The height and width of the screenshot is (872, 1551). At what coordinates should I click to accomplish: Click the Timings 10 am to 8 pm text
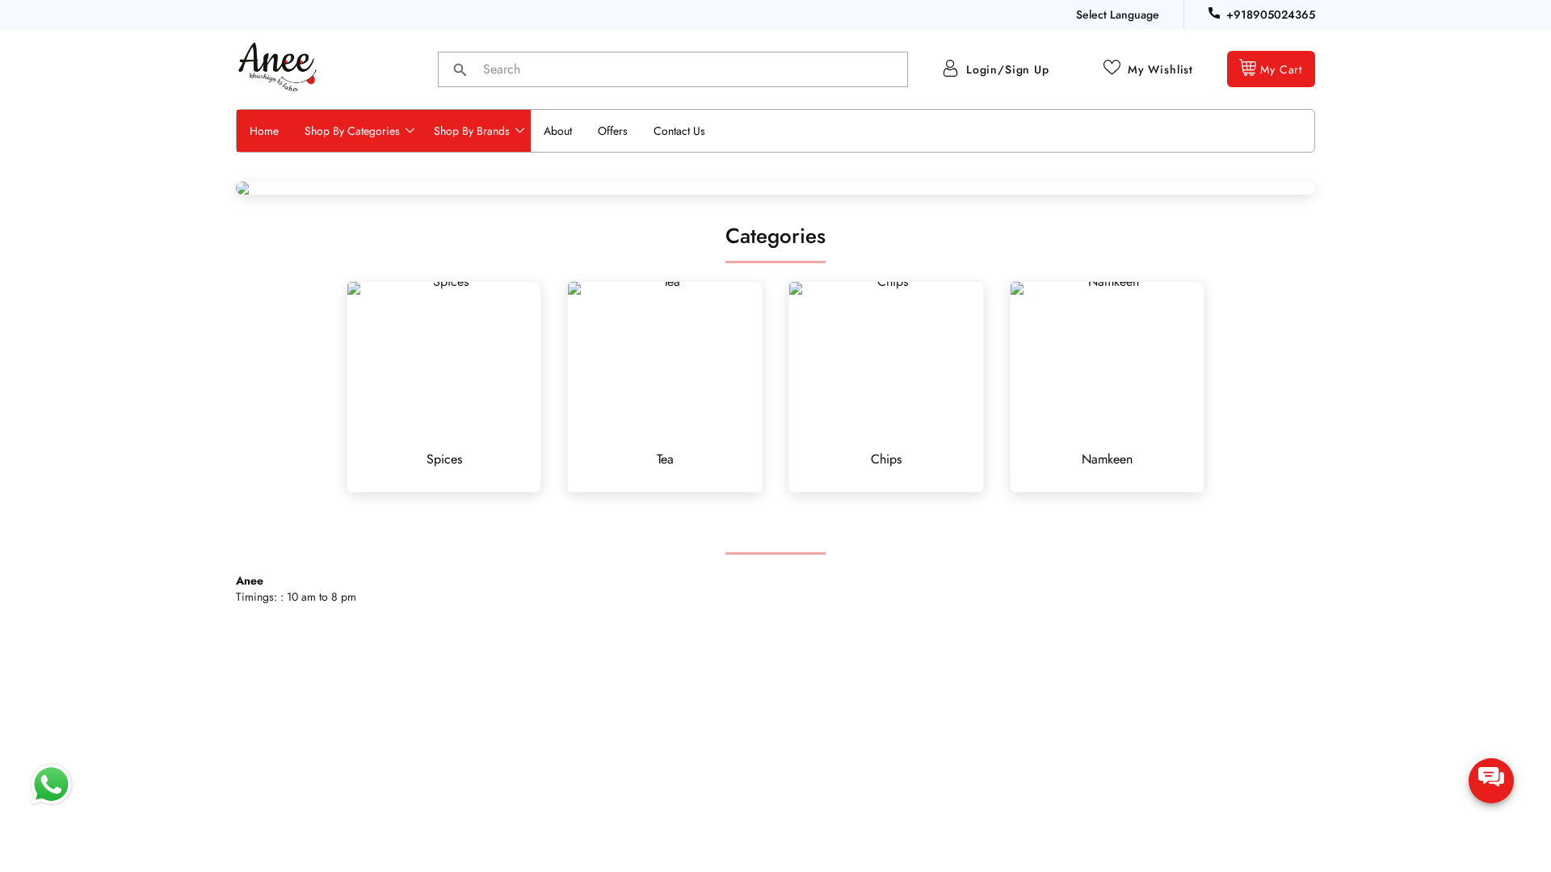pos(296,597)
